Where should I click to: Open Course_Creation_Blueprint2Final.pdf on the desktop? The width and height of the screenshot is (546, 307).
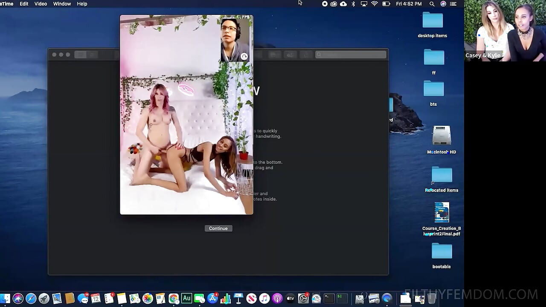pyautogui.click(x=441, y=212)
